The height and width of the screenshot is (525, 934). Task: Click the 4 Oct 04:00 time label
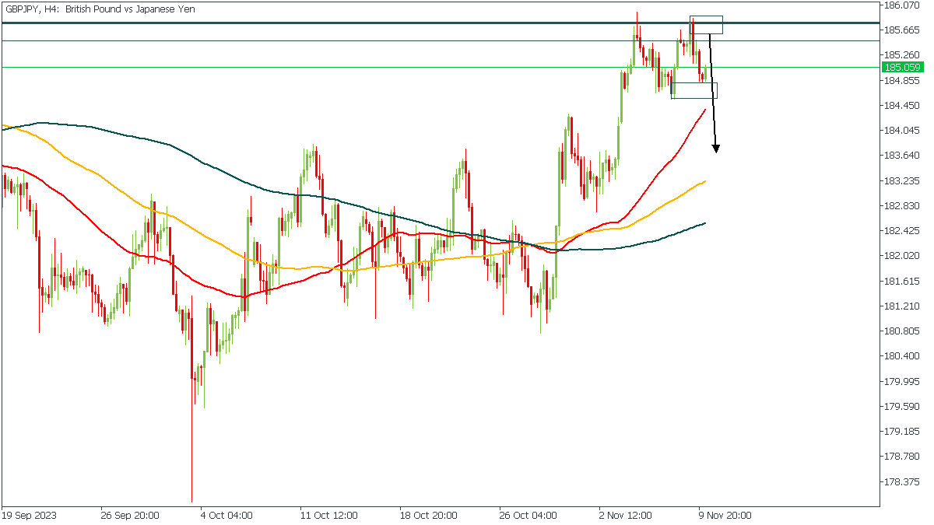click(x=226, y=515)
